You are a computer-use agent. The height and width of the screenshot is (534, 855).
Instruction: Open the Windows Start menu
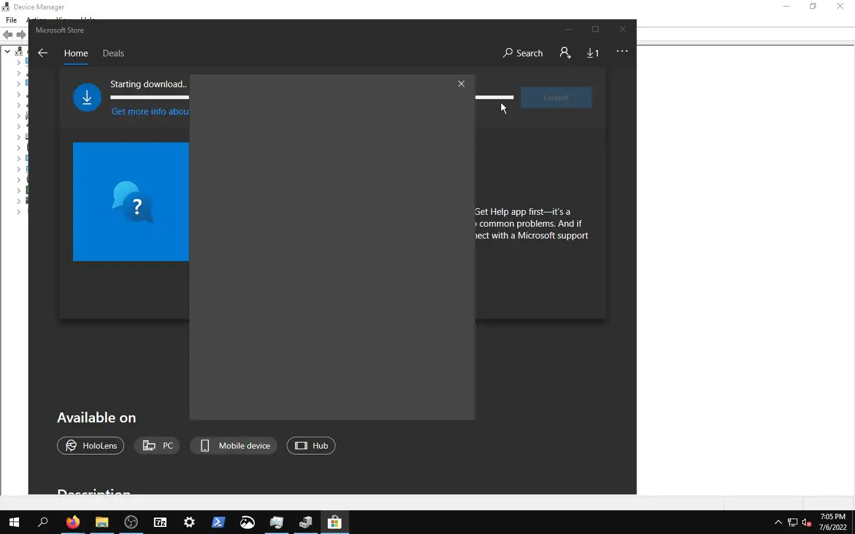(x=14, y=522)
